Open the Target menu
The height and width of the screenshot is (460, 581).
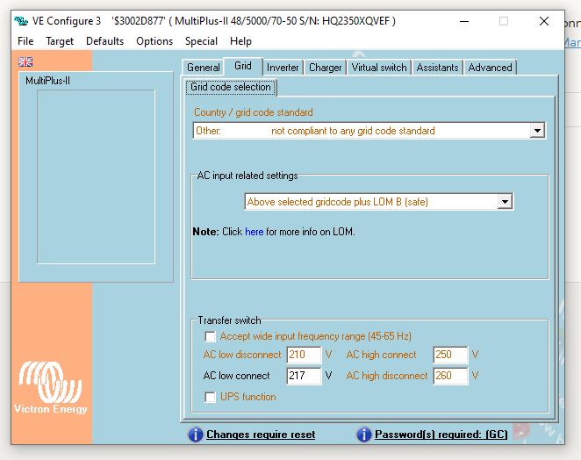[x=60, y=41]
